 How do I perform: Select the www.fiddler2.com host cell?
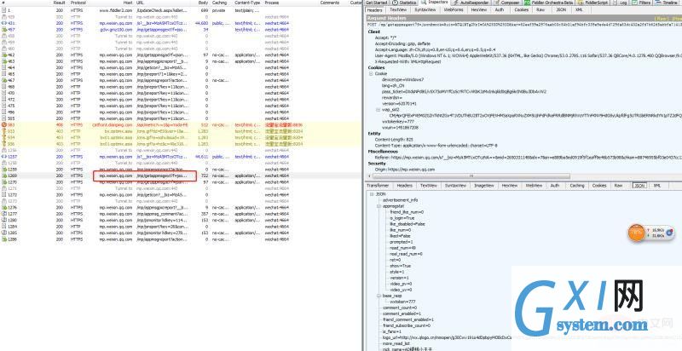click(115, 10)
